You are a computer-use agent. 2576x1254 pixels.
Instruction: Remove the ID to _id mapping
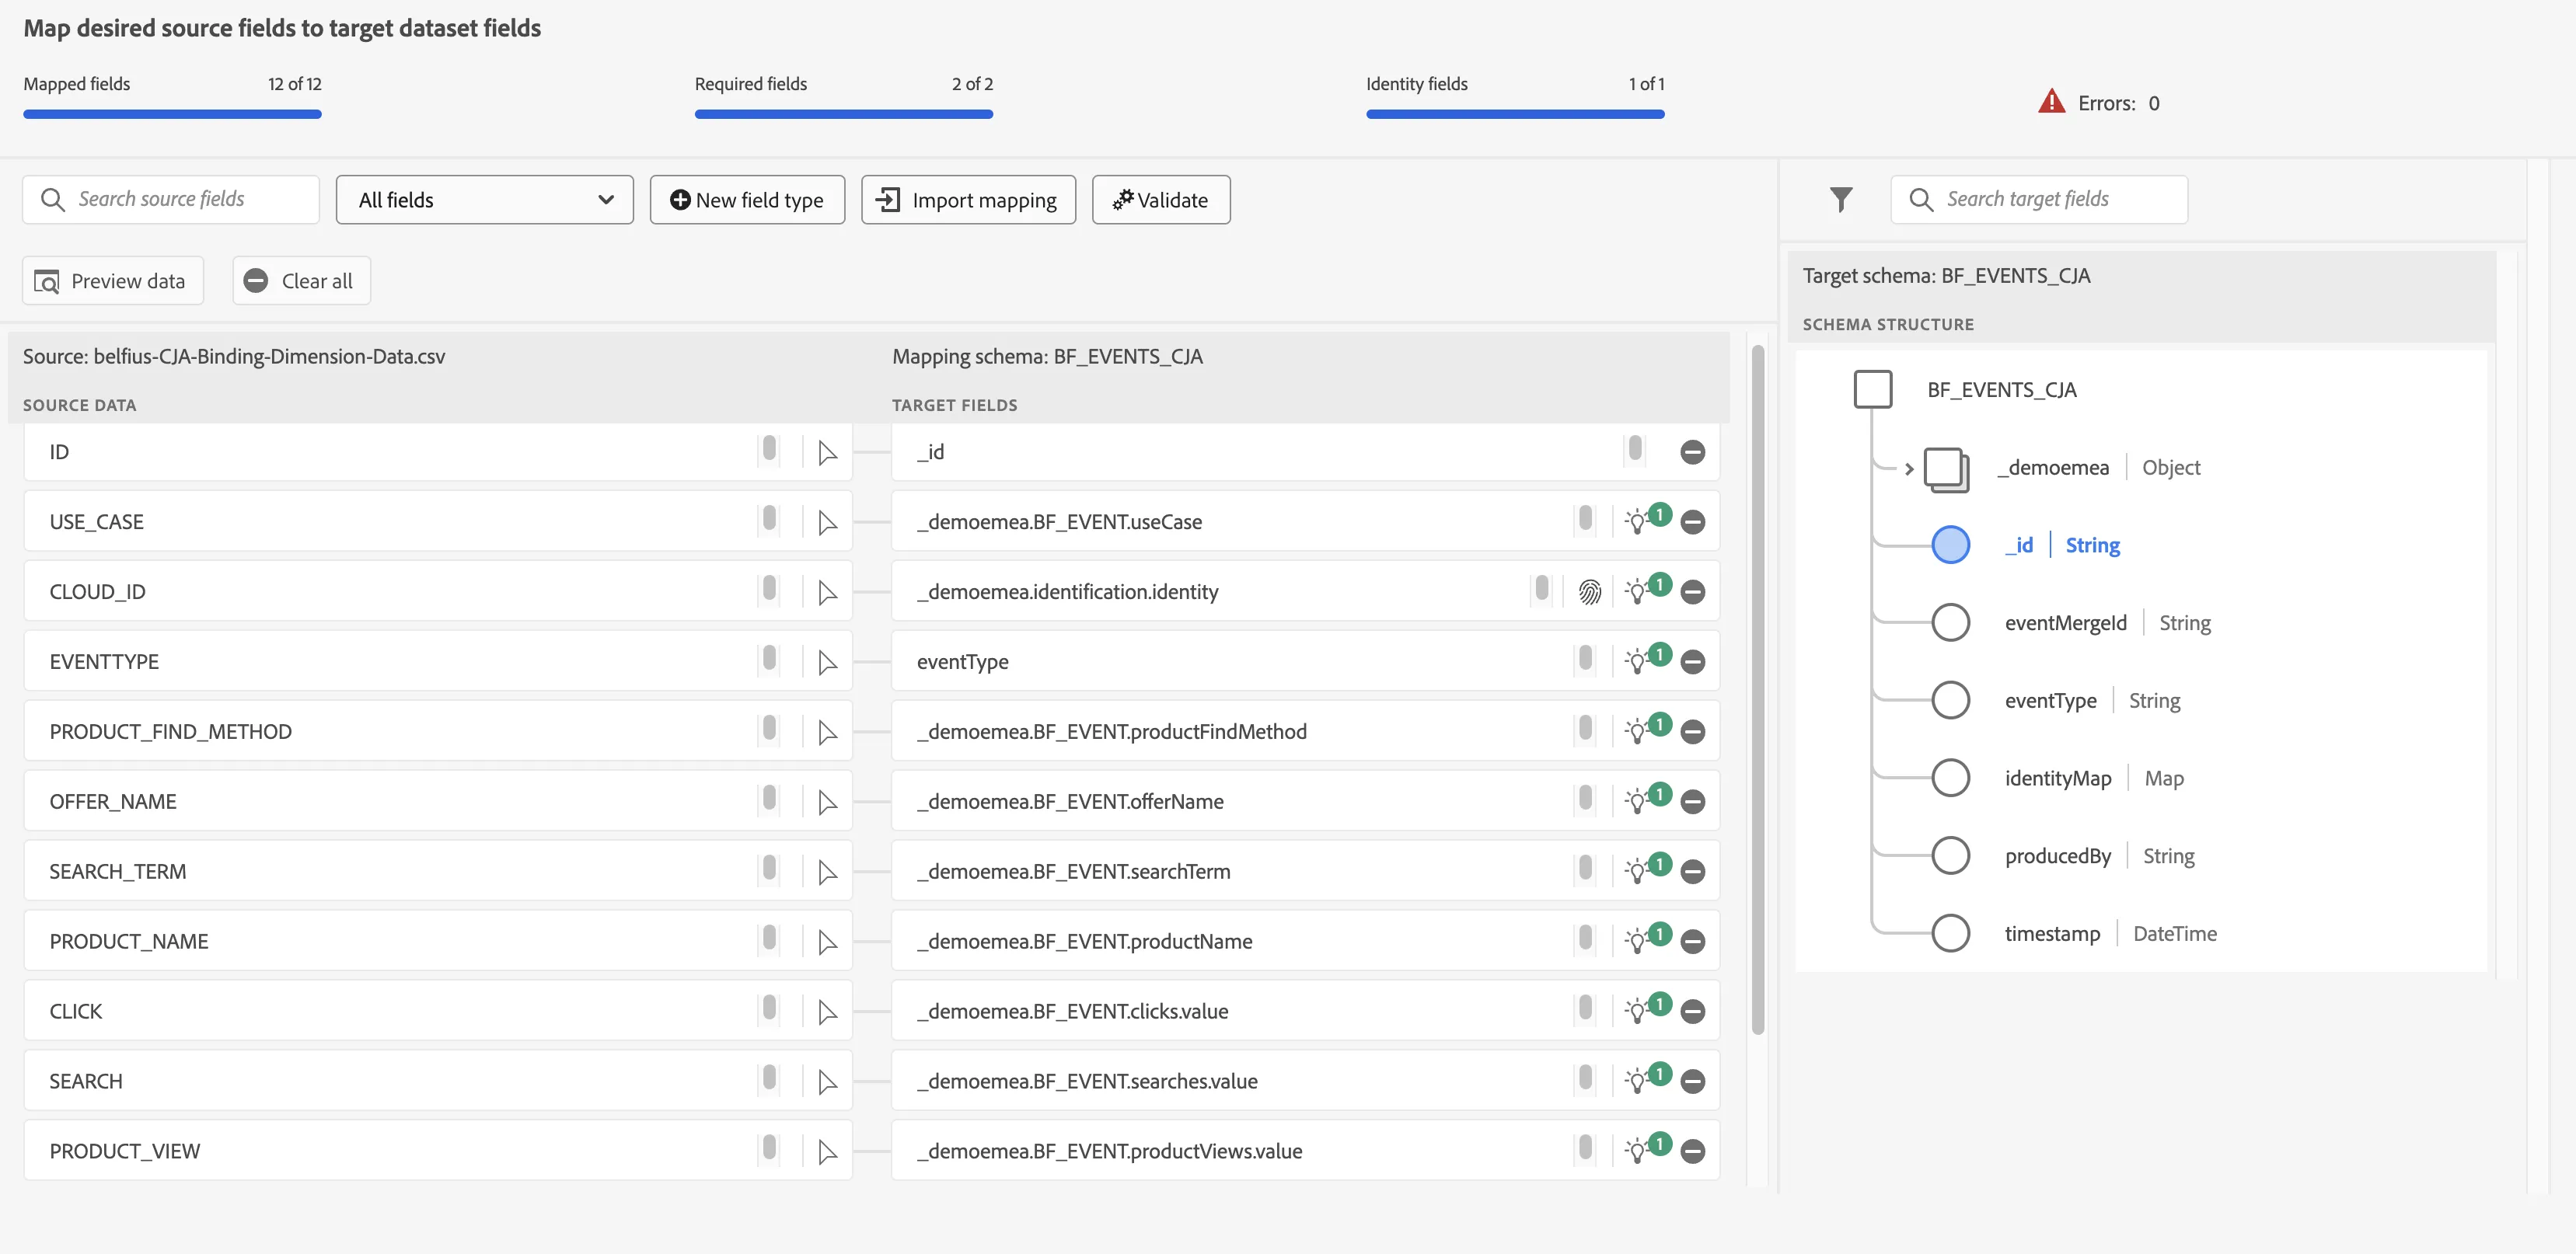(1692, 451)
